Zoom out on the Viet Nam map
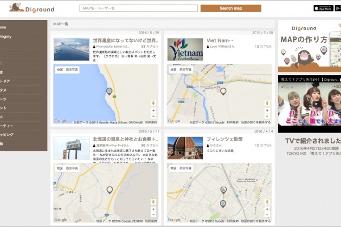 267,116
